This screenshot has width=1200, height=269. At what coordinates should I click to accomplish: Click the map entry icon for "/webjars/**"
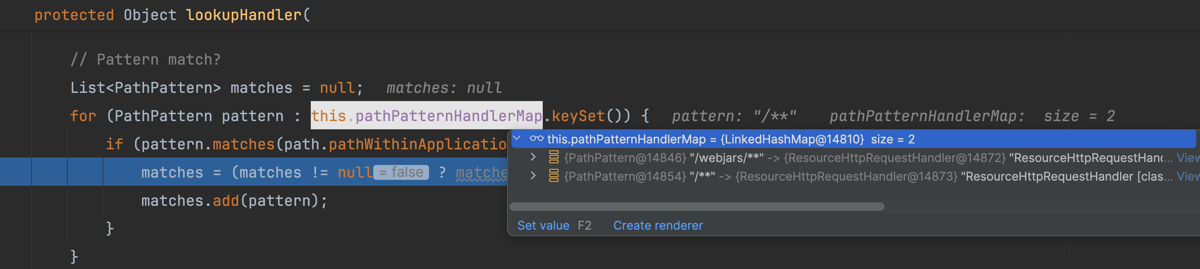[554, 158]
